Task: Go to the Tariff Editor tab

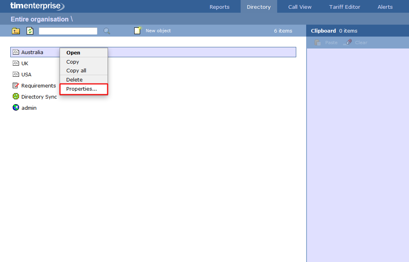Action: (345, 7)
